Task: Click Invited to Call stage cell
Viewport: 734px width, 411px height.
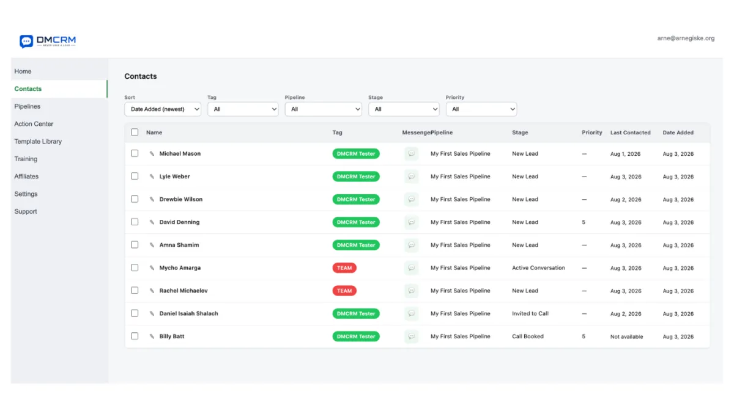Action: (x=530, y=314)
